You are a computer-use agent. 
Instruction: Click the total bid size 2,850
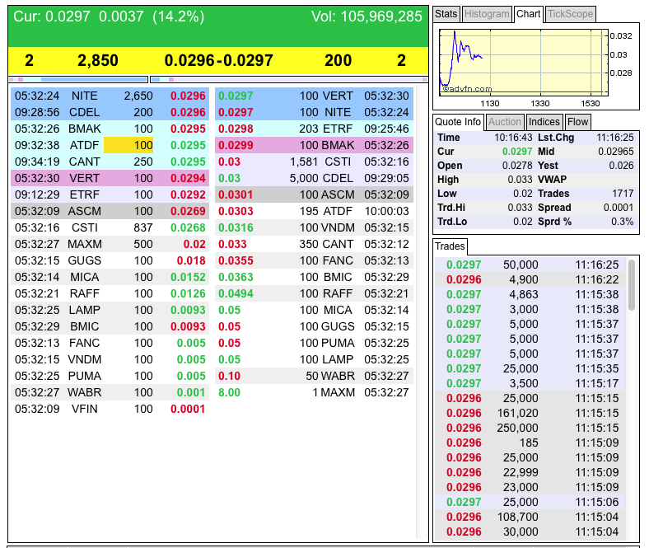(x=98, y=60)
